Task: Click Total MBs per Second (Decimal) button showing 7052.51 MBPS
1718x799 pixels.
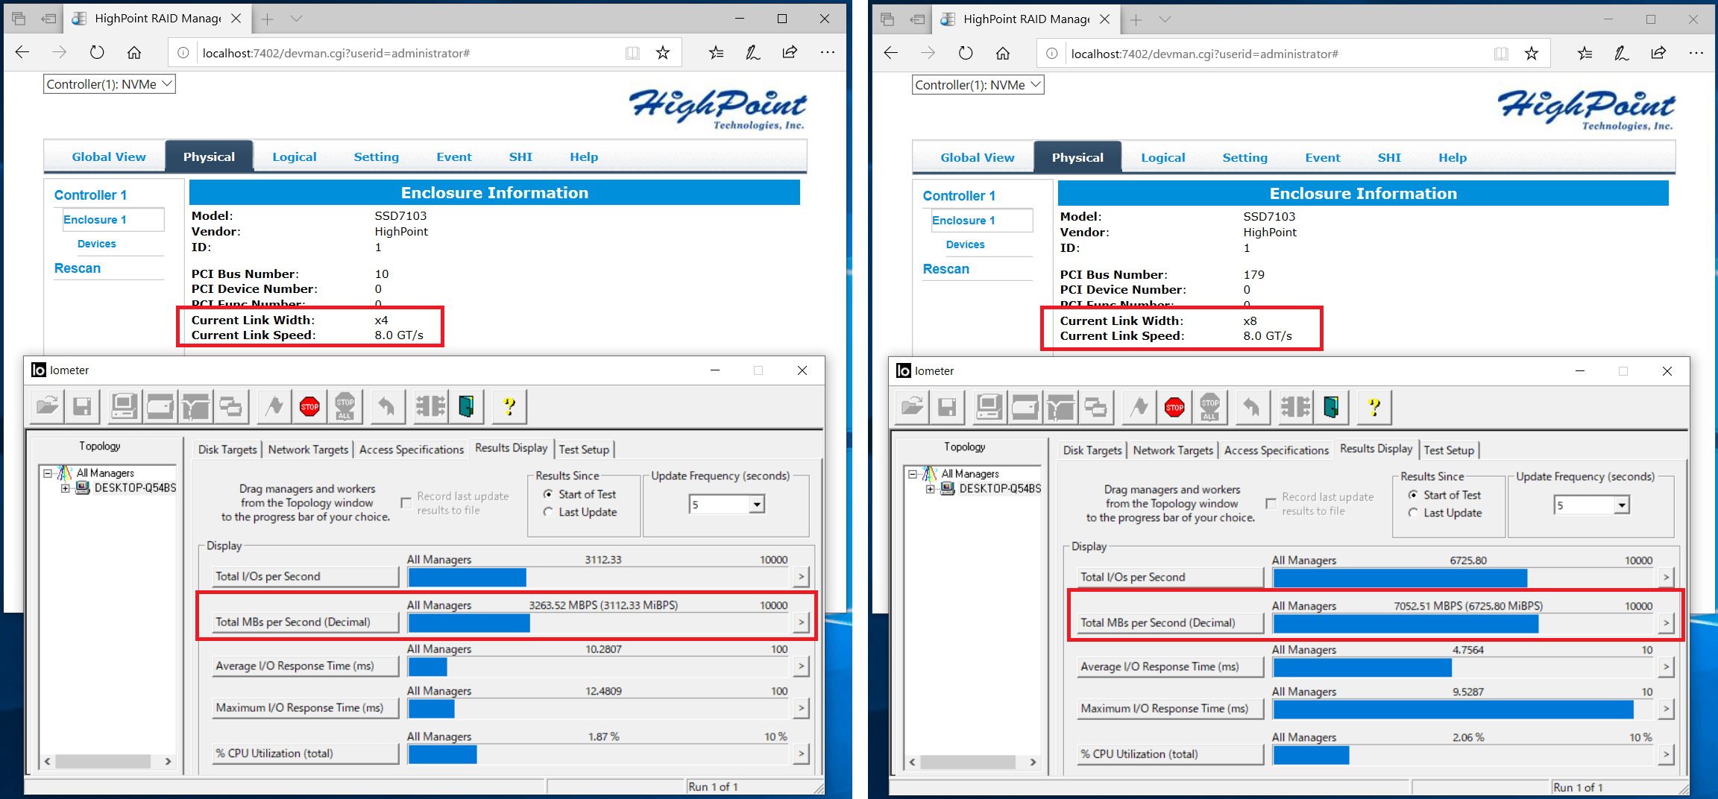Action: coord(1171,622)
